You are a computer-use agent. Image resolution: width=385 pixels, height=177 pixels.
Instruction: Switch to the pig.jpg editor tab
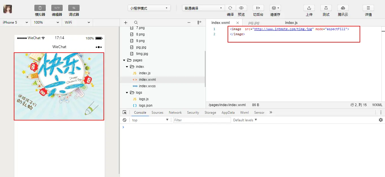click(x=254, y=23)
